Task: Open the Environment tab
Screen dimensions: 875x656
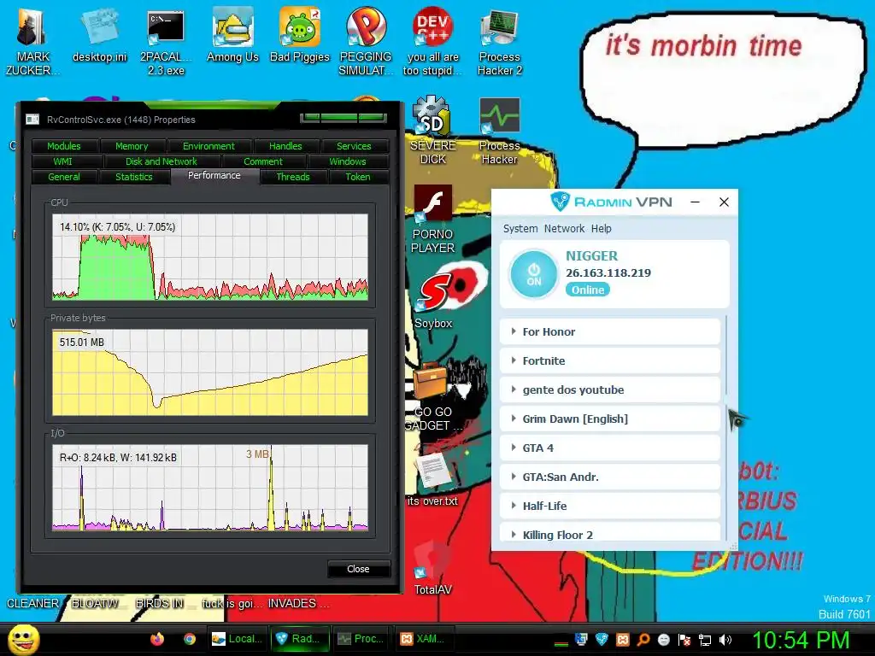Action: click(x=209, y=146)
